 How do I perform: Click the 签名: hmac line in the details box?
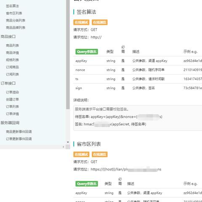110,124
